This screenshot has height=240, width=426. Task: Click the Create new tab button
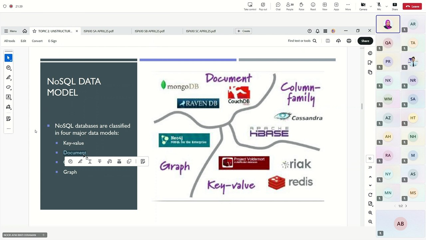(x=244, y=31)
